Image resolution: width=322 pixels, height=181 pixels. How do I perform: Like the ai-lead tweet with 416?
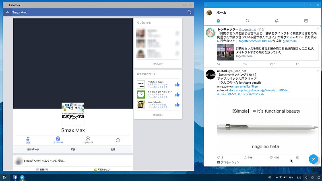pos(271,158)
